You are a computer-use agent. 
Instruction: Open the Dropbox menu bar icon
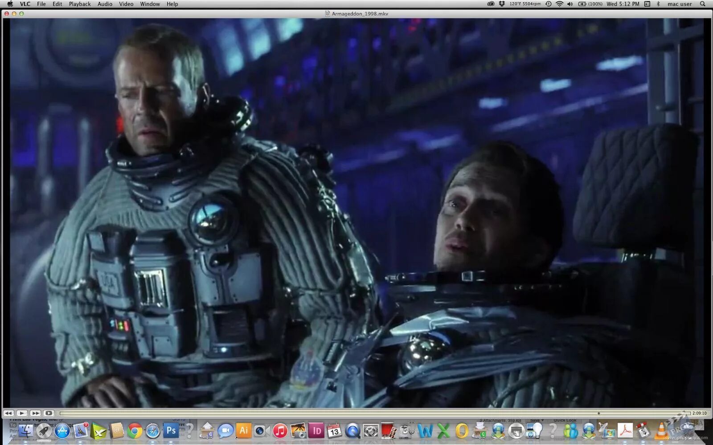coord(502,4)
